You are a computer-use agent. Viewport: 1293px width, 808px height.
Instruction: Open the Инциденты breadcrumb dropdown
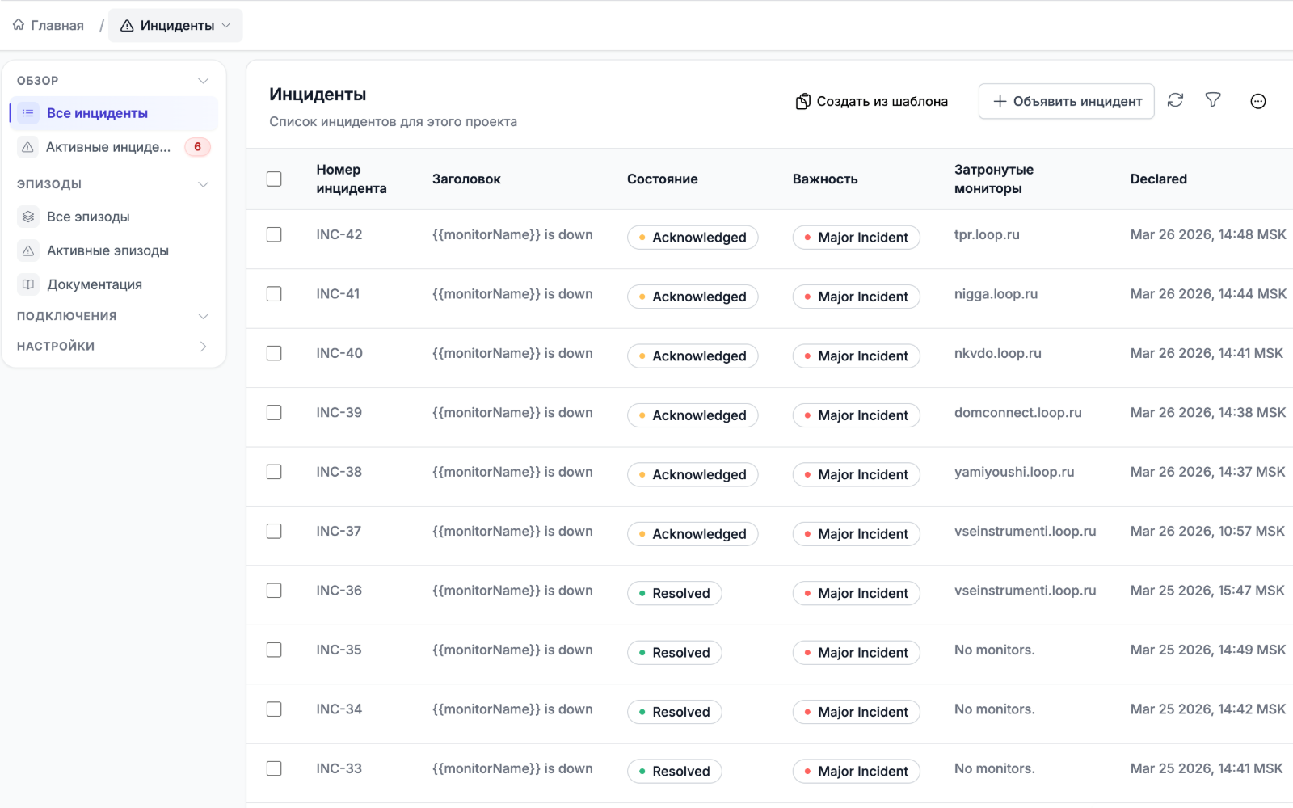pyautogui.click(x=175, y=26)
